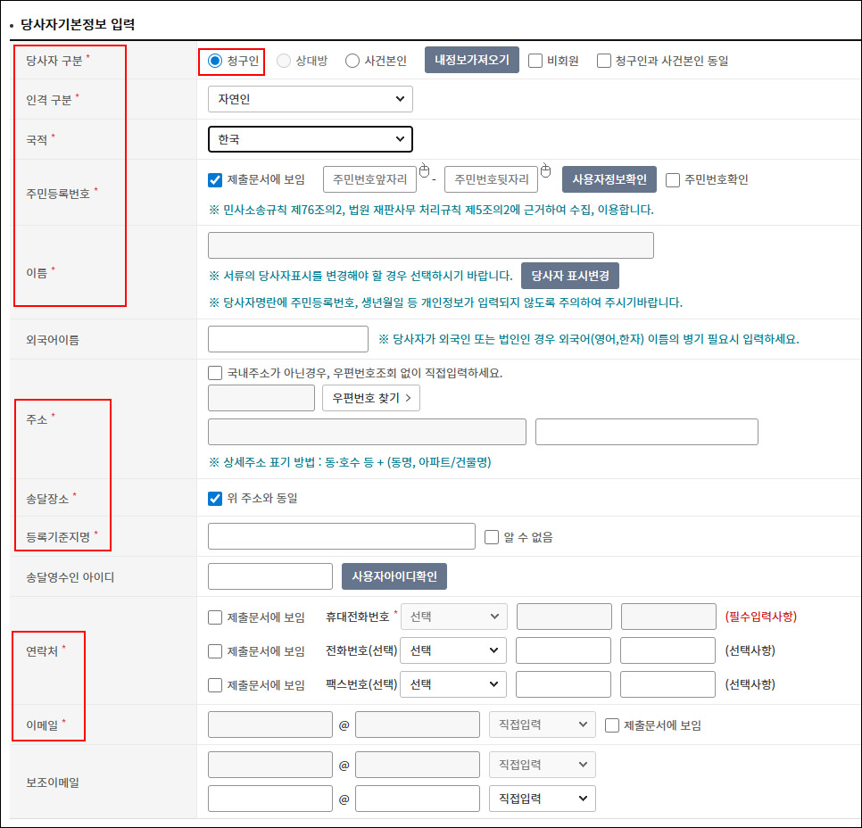
Task: Click first 보조이메일 domain field after @
Action: (418, 765)
